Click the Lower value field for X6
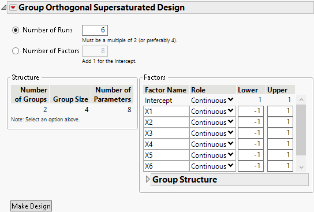This screenshot has height=212, width=314. [251, 166]
